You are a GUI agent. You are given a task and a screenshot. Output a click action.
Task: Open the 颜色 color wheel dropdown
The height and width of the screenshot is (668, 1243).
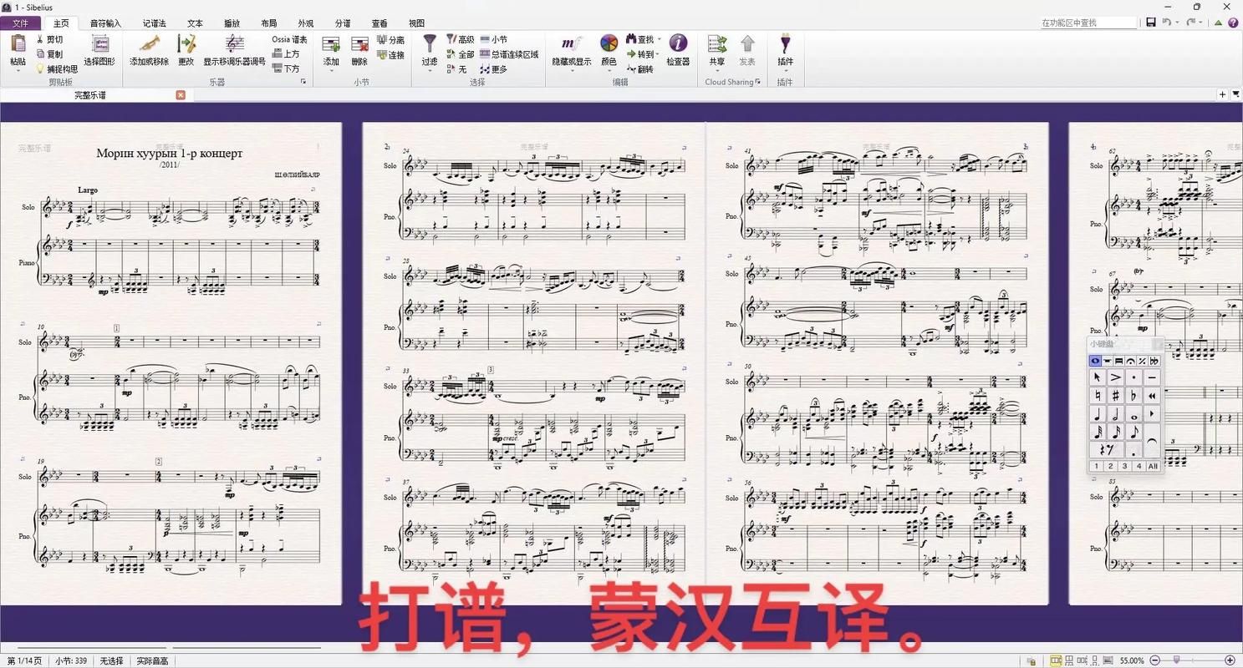609,70
